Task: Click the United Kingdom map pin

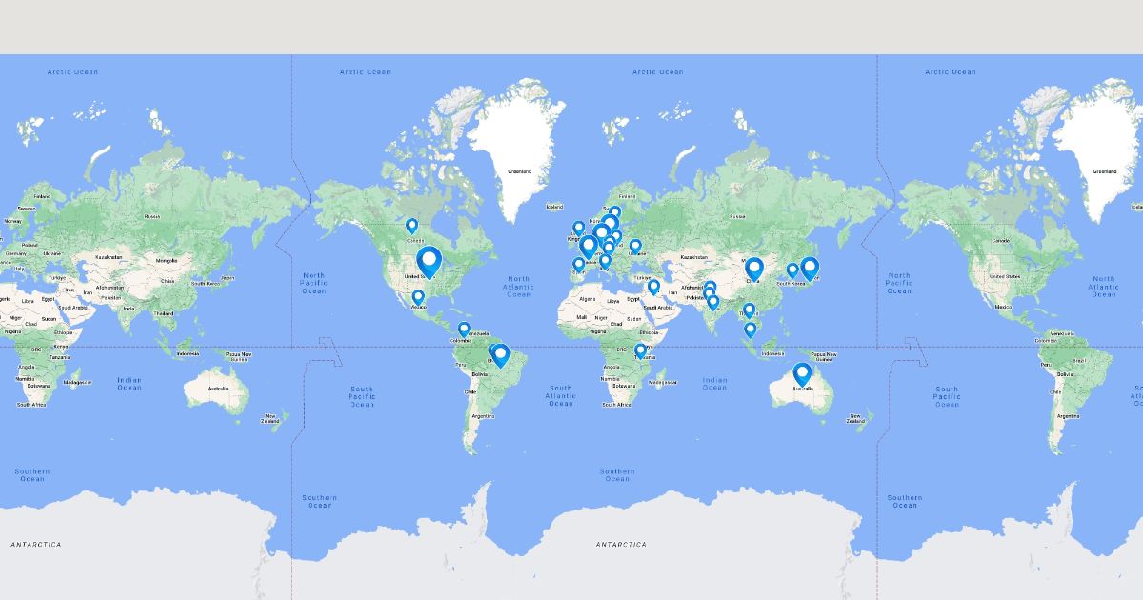Action: pos(578,228)
